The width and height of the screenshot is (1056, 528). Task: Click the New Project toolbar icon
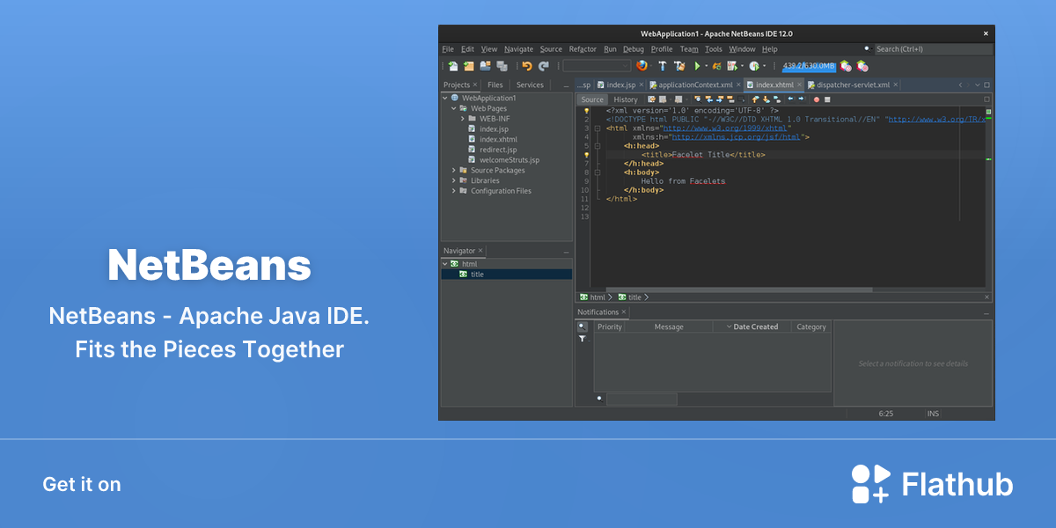[468, 66]
